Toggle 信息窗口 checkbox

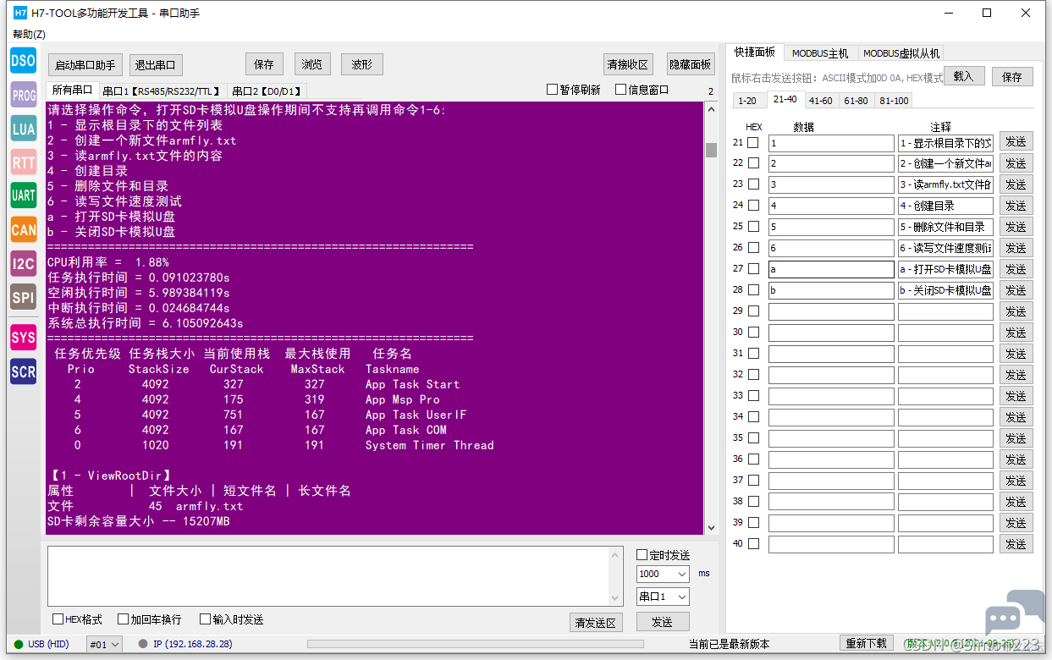tap(620, 89)
